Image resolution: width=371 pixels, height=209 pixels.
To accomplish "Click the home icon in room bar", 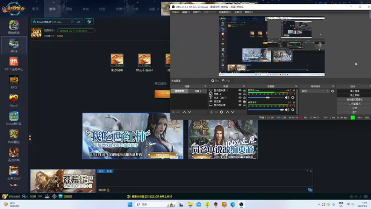I will click(34, 22).
